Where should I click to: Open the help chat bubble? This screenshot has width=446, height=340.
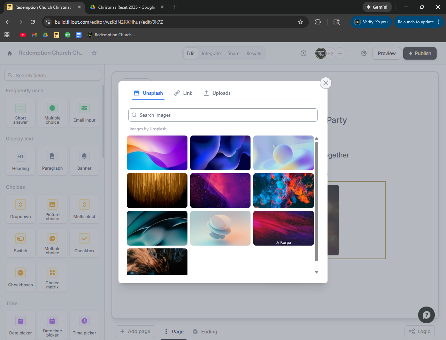tap(426, 315)
